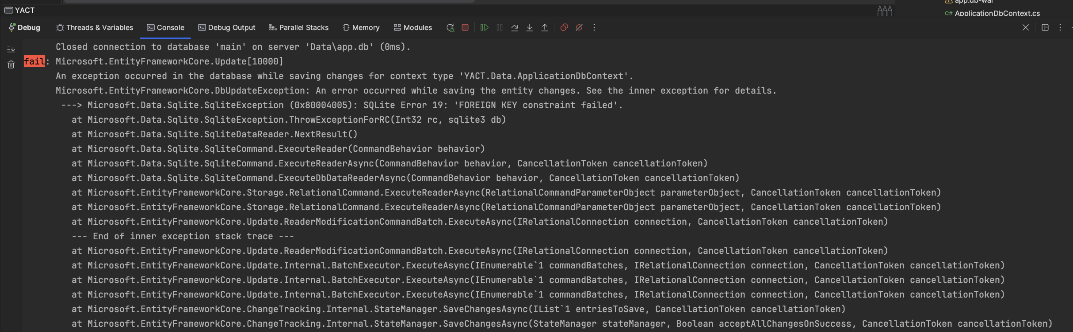Open more debug toolbar actions
Viewport: 1073px width, 332px height.
[x=594, y=27]
